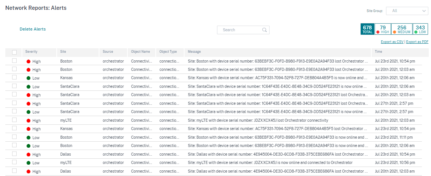Click red High severity dot in first Boston row
Image resolution: width=431 pixels, height=176 pixels.
click(x=28, y=61)
